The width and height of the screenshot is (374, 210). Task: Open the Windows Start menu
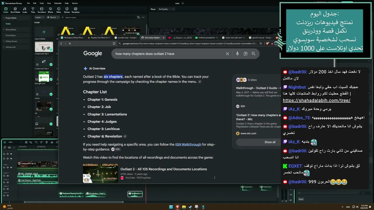pos(171,207)
